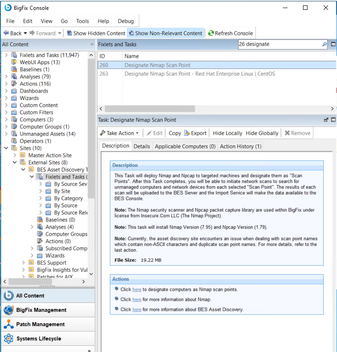Collapse the All Content navigation panel
Image resolution: width=337 pixels, height=352 pixels.
pyautogui.click(x=92, y=44)
